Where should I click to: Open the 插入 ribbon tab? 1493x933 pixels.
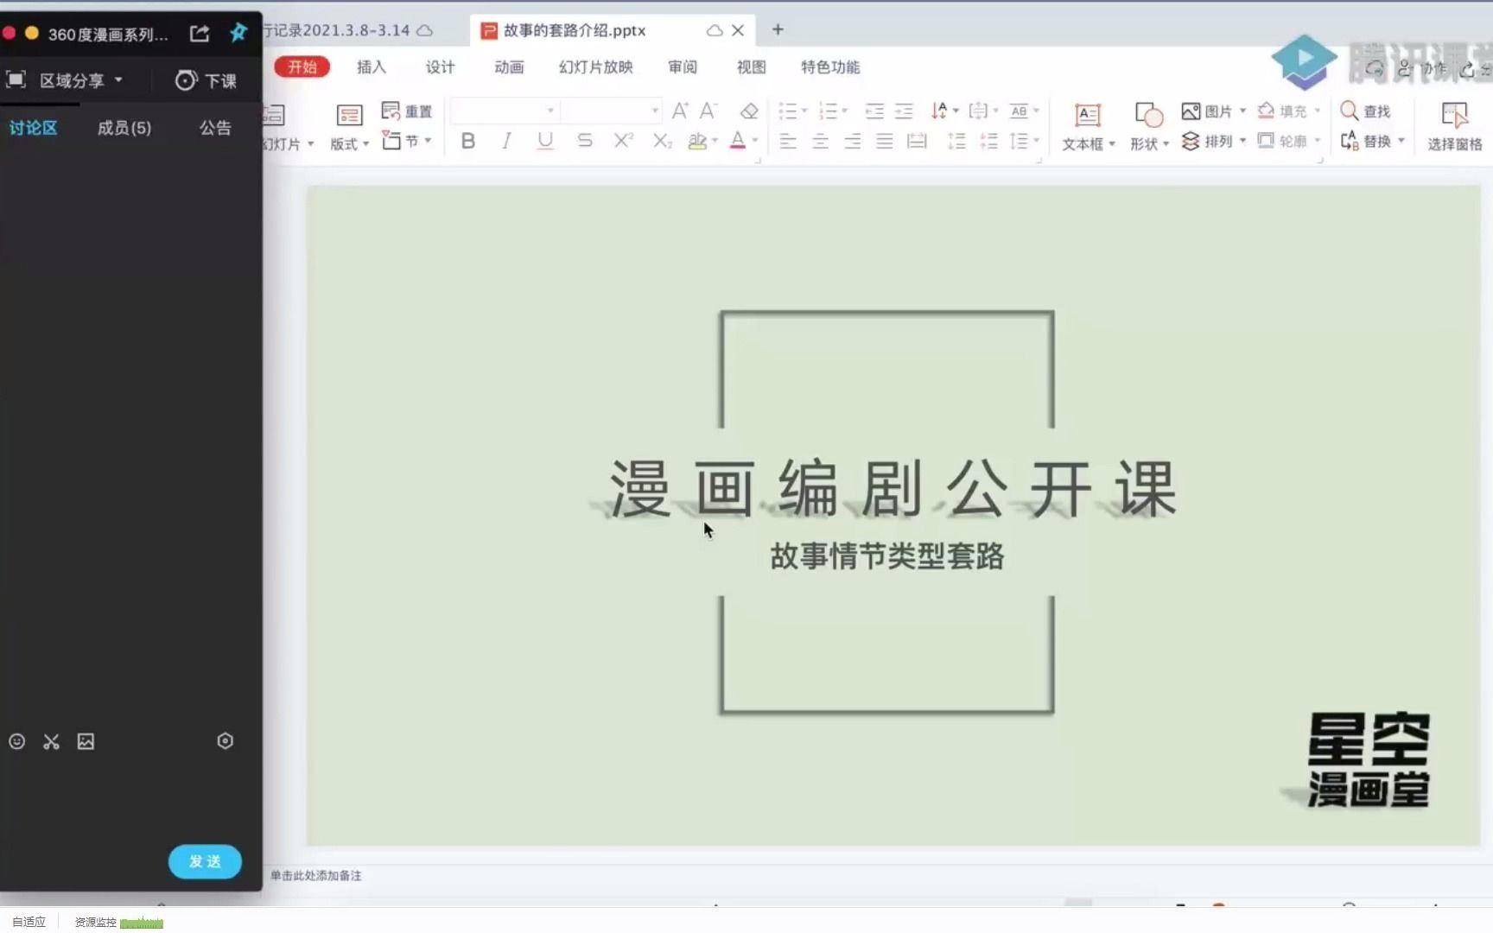point(372,67)
